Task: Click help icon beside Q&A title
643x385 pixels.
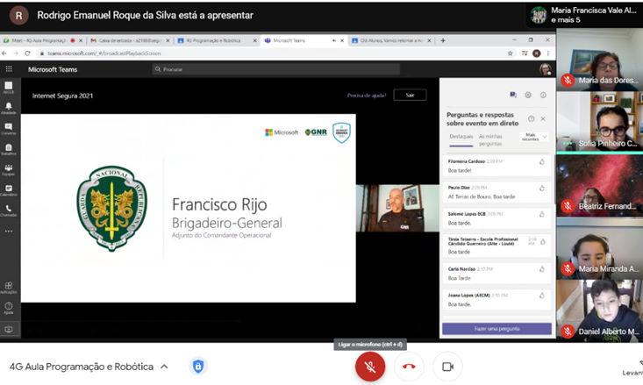Action: (x=531, y=119)
